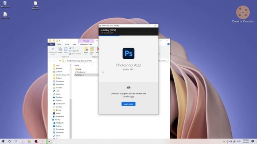Open the notification center icon
The image size is (257, 144).
(253, 141)
